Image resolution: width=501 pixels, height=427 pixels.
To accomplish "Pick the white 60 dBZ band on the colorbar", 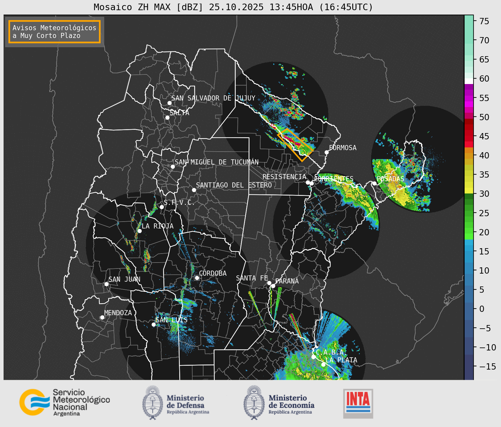I will click(469, 81).
